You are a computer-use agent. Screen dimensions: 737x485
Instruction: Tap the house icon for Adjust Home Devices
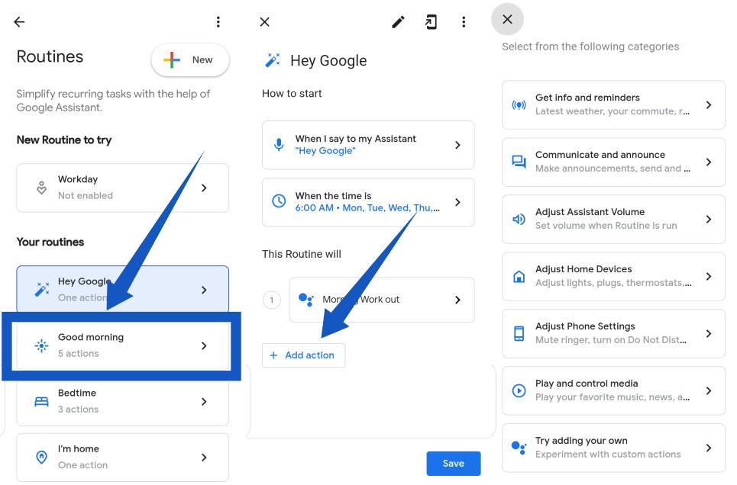click(519, 277)
